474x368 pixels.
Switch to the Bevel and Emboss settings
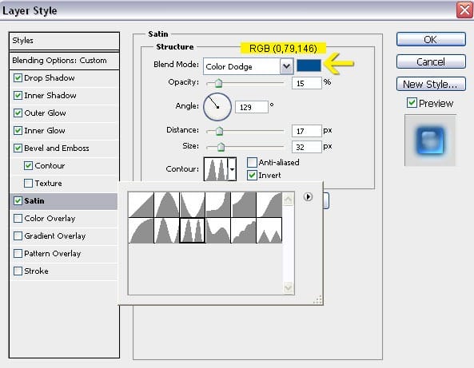pyautogui.click(x=57, y=148)
